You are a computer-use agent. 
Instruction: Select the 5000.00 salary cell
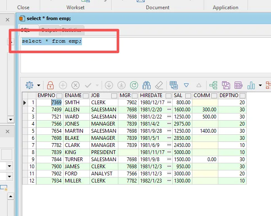[182, 152]
